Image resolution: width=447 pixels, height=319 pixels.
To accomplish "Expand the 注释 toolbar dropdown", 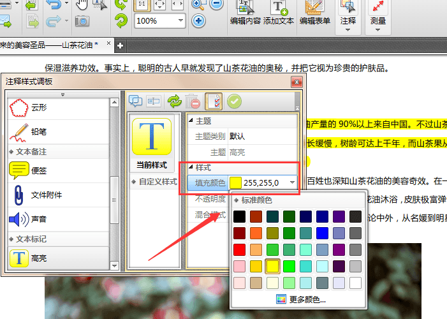I will tap(348, 30).
